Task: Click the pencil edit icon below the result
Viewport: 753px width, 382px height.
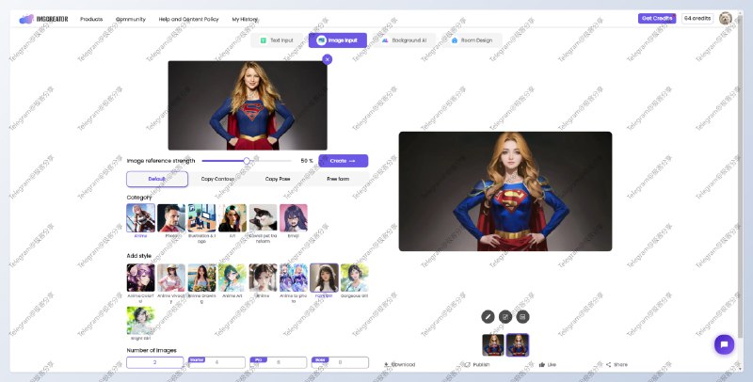Action: (488, 317)
